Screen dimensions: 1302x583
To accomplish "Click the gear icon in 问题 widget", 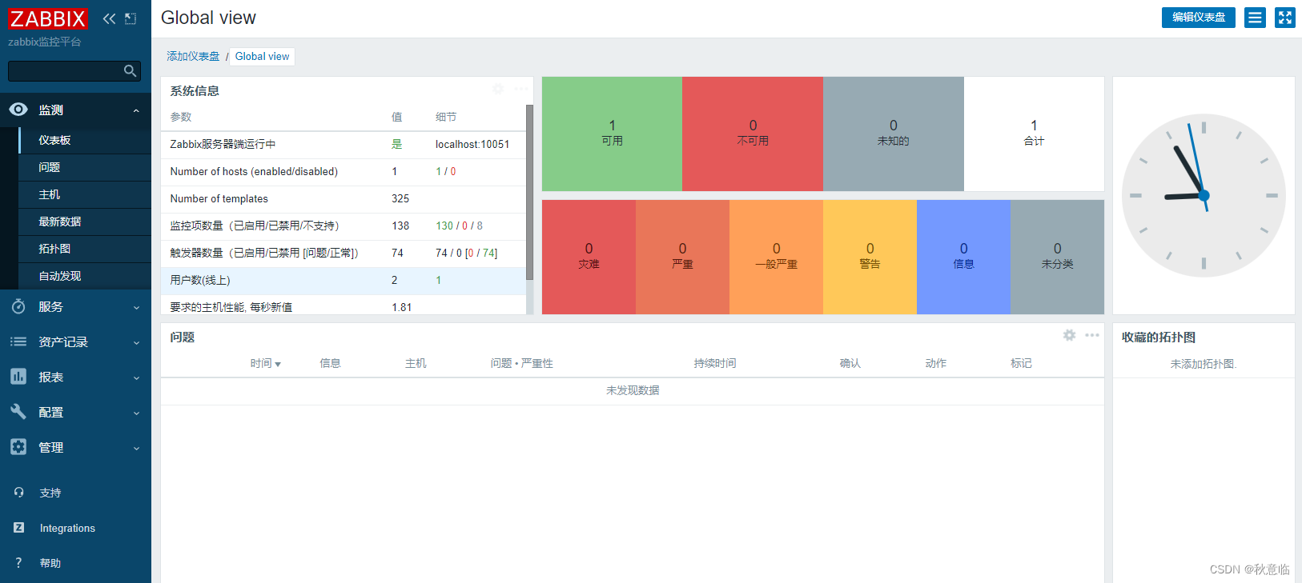I will pyautogui.click(x=1069, y=335).
